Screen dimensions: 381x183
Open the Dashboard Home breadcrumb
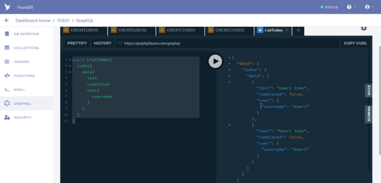coord(33,21)
